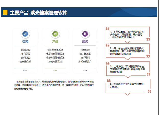159x115 pixels.
Task: Click the 档案整理 item
Action: 85,50
